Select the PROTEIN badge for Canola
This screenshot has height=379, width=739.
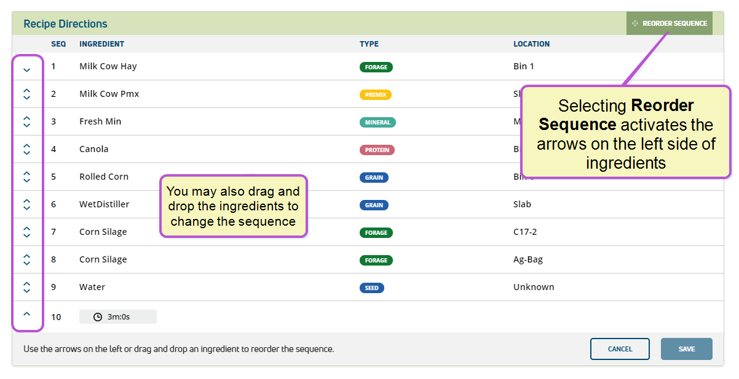pyautogui.click(x=377, y=150)
